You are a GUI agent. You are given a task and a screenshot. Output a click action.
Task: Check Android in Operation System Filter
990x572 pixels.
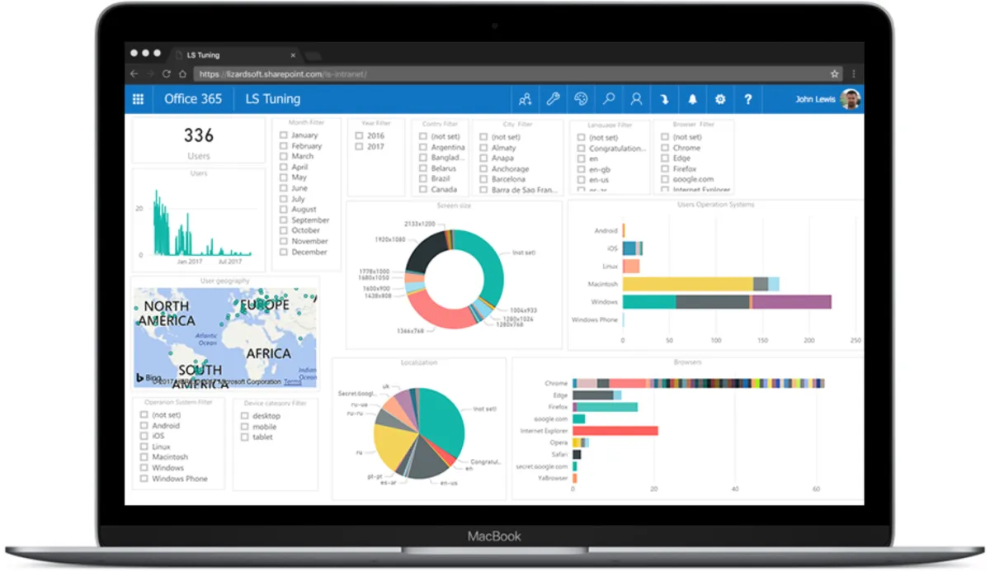tap(144, 425)
